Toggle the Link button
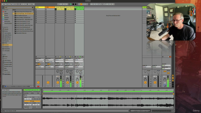201x113 pixels. pyautogui.click(x=4, y=4)
